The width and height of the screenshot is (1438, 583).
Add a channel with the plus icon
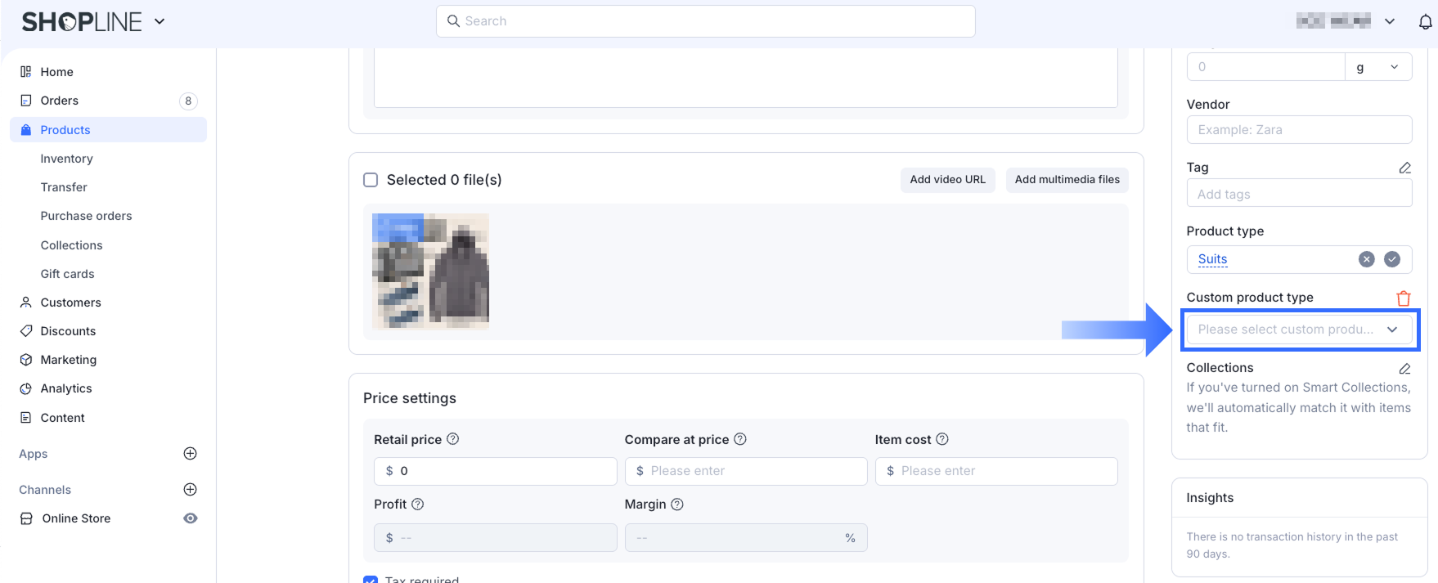190,490
